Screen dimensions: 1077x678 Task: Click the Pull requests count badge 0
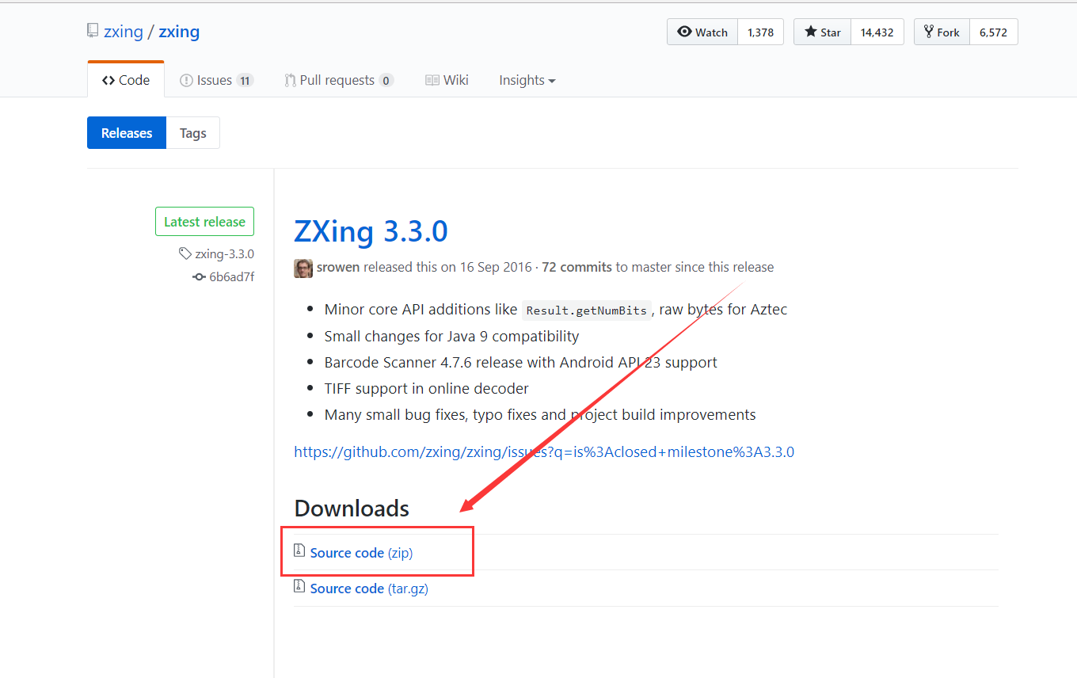point(386,80)
